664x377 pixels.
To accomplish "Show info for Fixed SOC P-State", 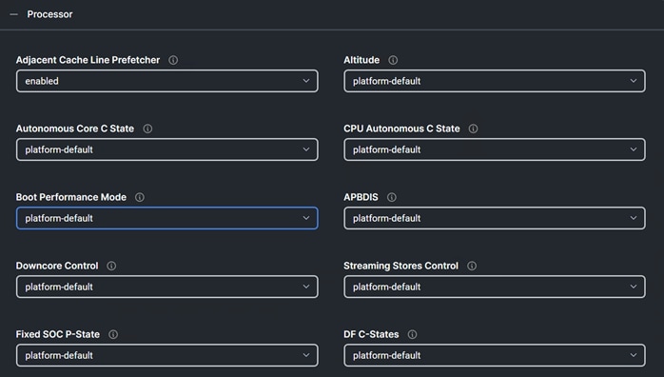I will pos(113,335).
